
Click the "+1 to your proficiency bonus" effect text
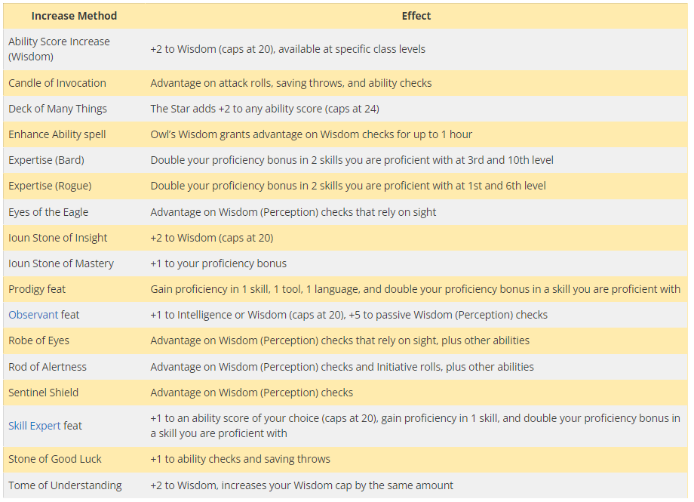click(219, 263)
